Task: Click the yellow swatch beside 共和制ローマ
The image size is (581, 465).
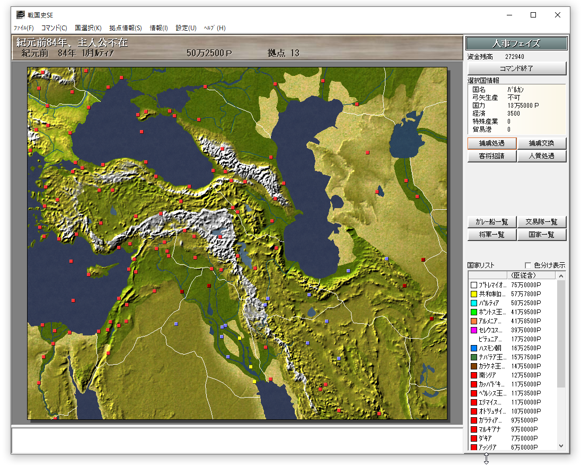Action: click(474, 294)
